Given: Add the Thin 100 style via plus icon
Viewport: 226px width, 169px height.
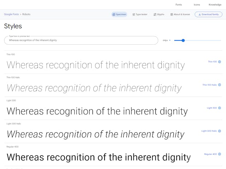Looking at the screenshot, I should [219, 62].
